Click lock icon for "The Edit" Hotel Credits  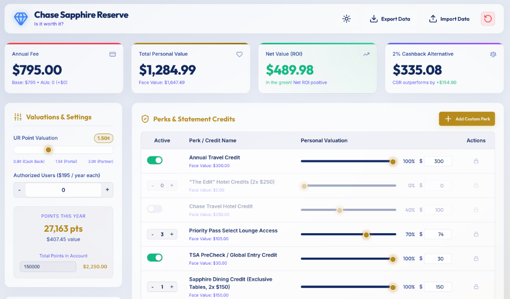pos(476,185)
